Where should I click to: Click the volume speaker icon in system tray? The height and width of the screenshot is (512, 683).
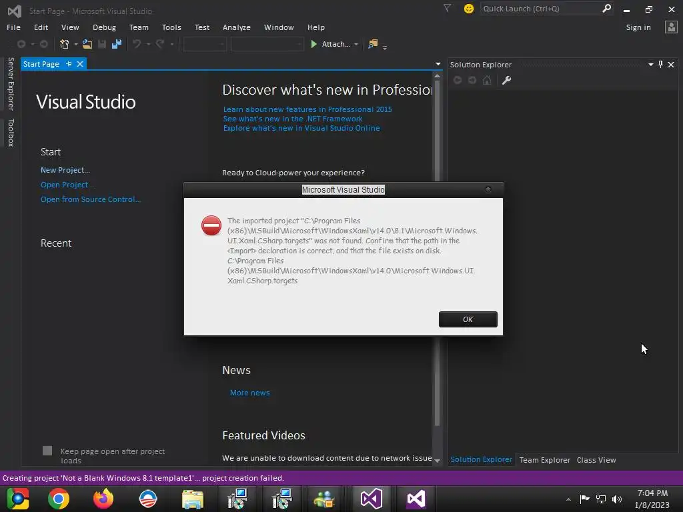click(617, 499)
